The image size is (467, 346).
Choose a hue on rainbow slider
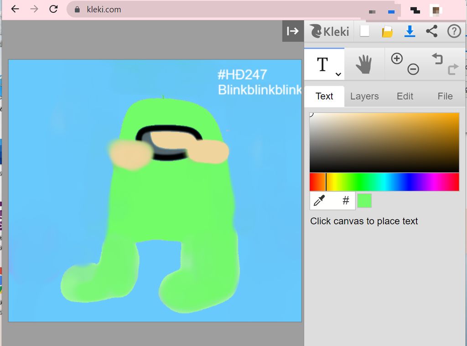[x=384, y=182]
